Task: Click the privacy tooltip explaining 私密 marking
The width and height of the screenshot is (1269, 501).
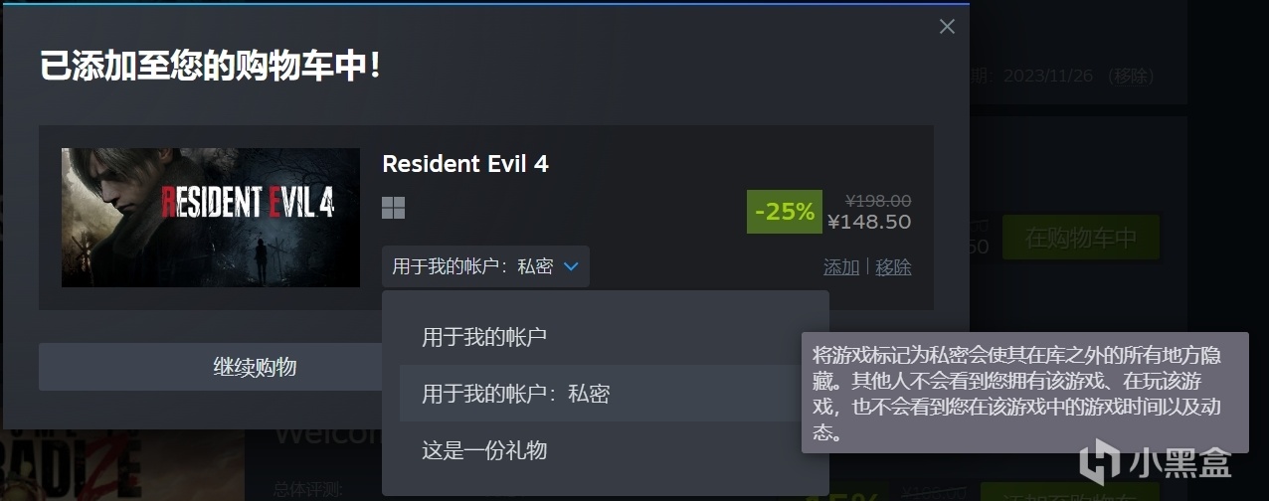Action: click(1024, 393)
